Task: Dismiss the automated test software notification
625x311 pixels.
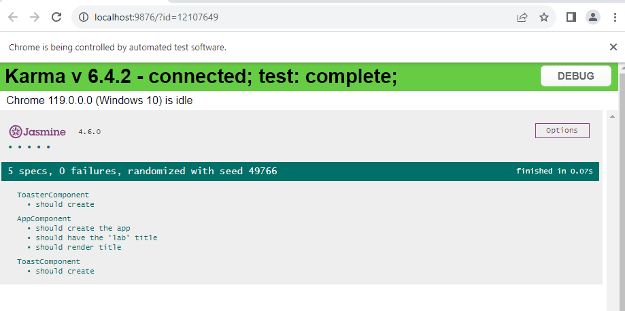Action: [x=613, y=47]
